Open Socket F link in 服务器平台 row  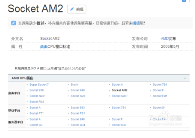point(117,119)
